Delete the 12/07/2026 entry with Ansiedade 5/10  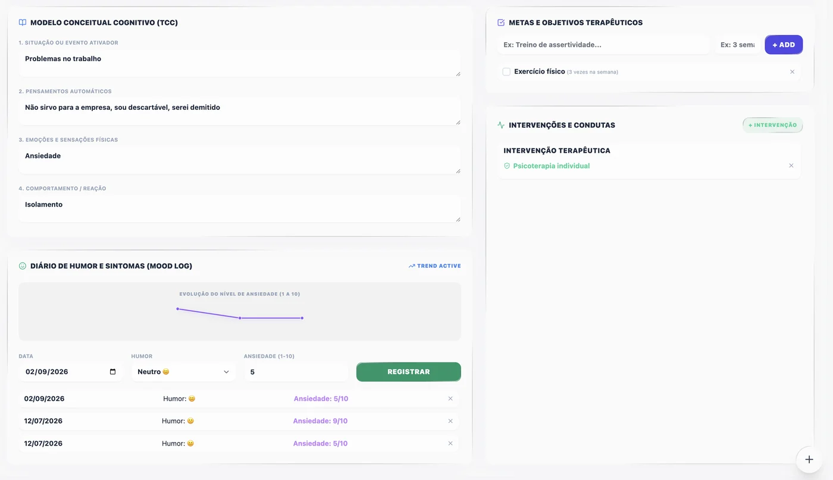pos(450,443)
